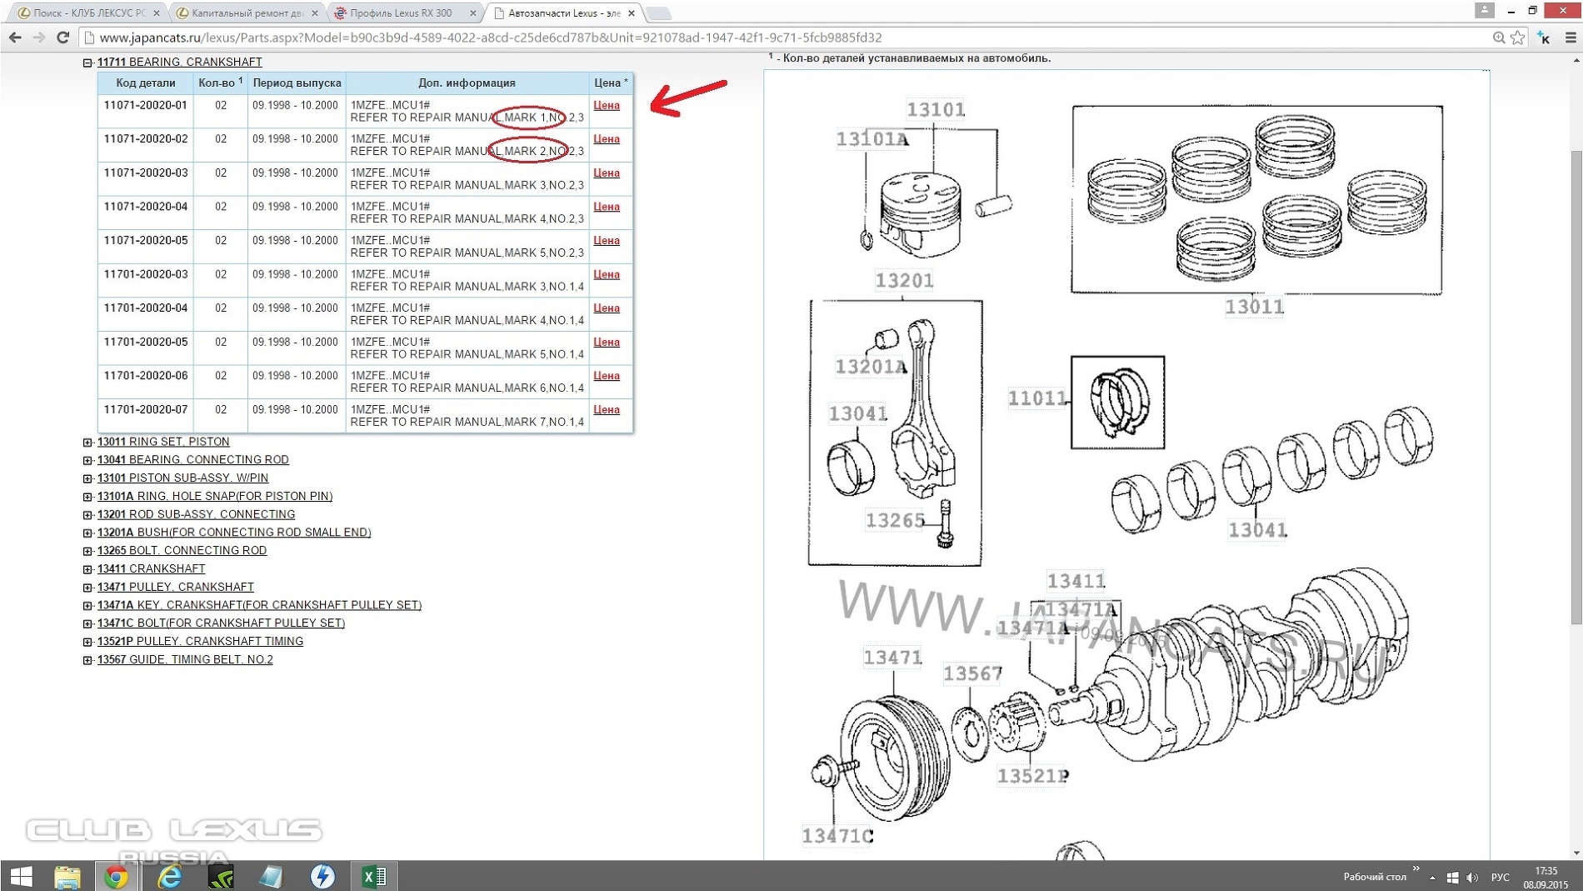Expand the 13265 BOLT, CONNECTING ROD node

[x=87, y=552]
